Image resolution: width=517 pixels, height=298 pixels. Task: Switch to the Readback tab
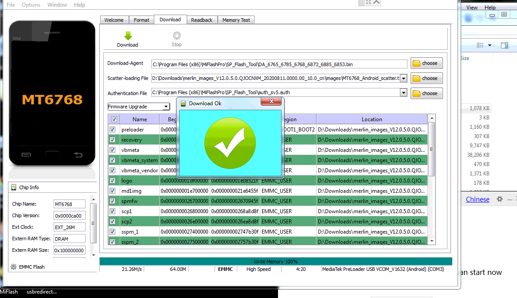(202, 20)
